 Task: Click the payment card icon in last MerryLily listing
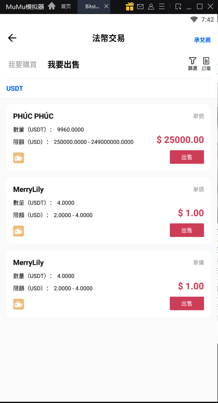coord(19,304)
